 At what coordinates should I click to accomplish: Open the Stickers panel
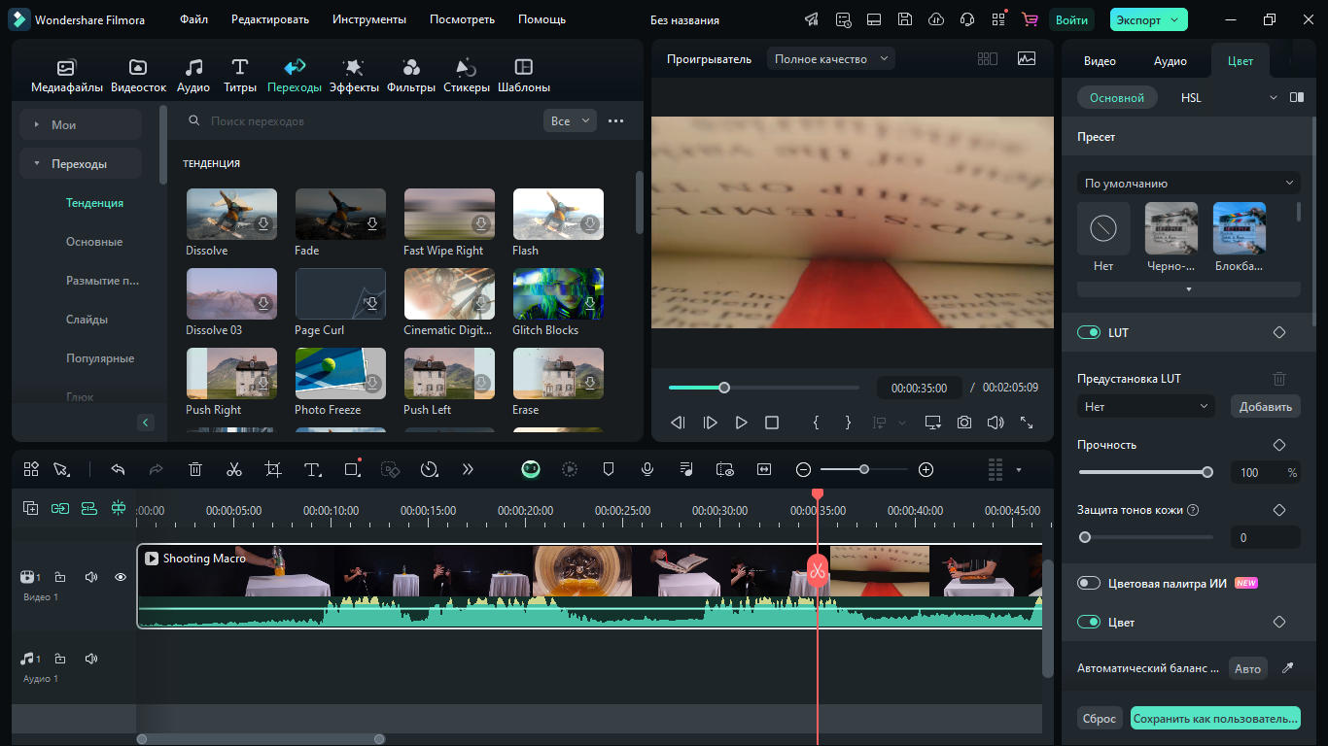click(466, 75)
